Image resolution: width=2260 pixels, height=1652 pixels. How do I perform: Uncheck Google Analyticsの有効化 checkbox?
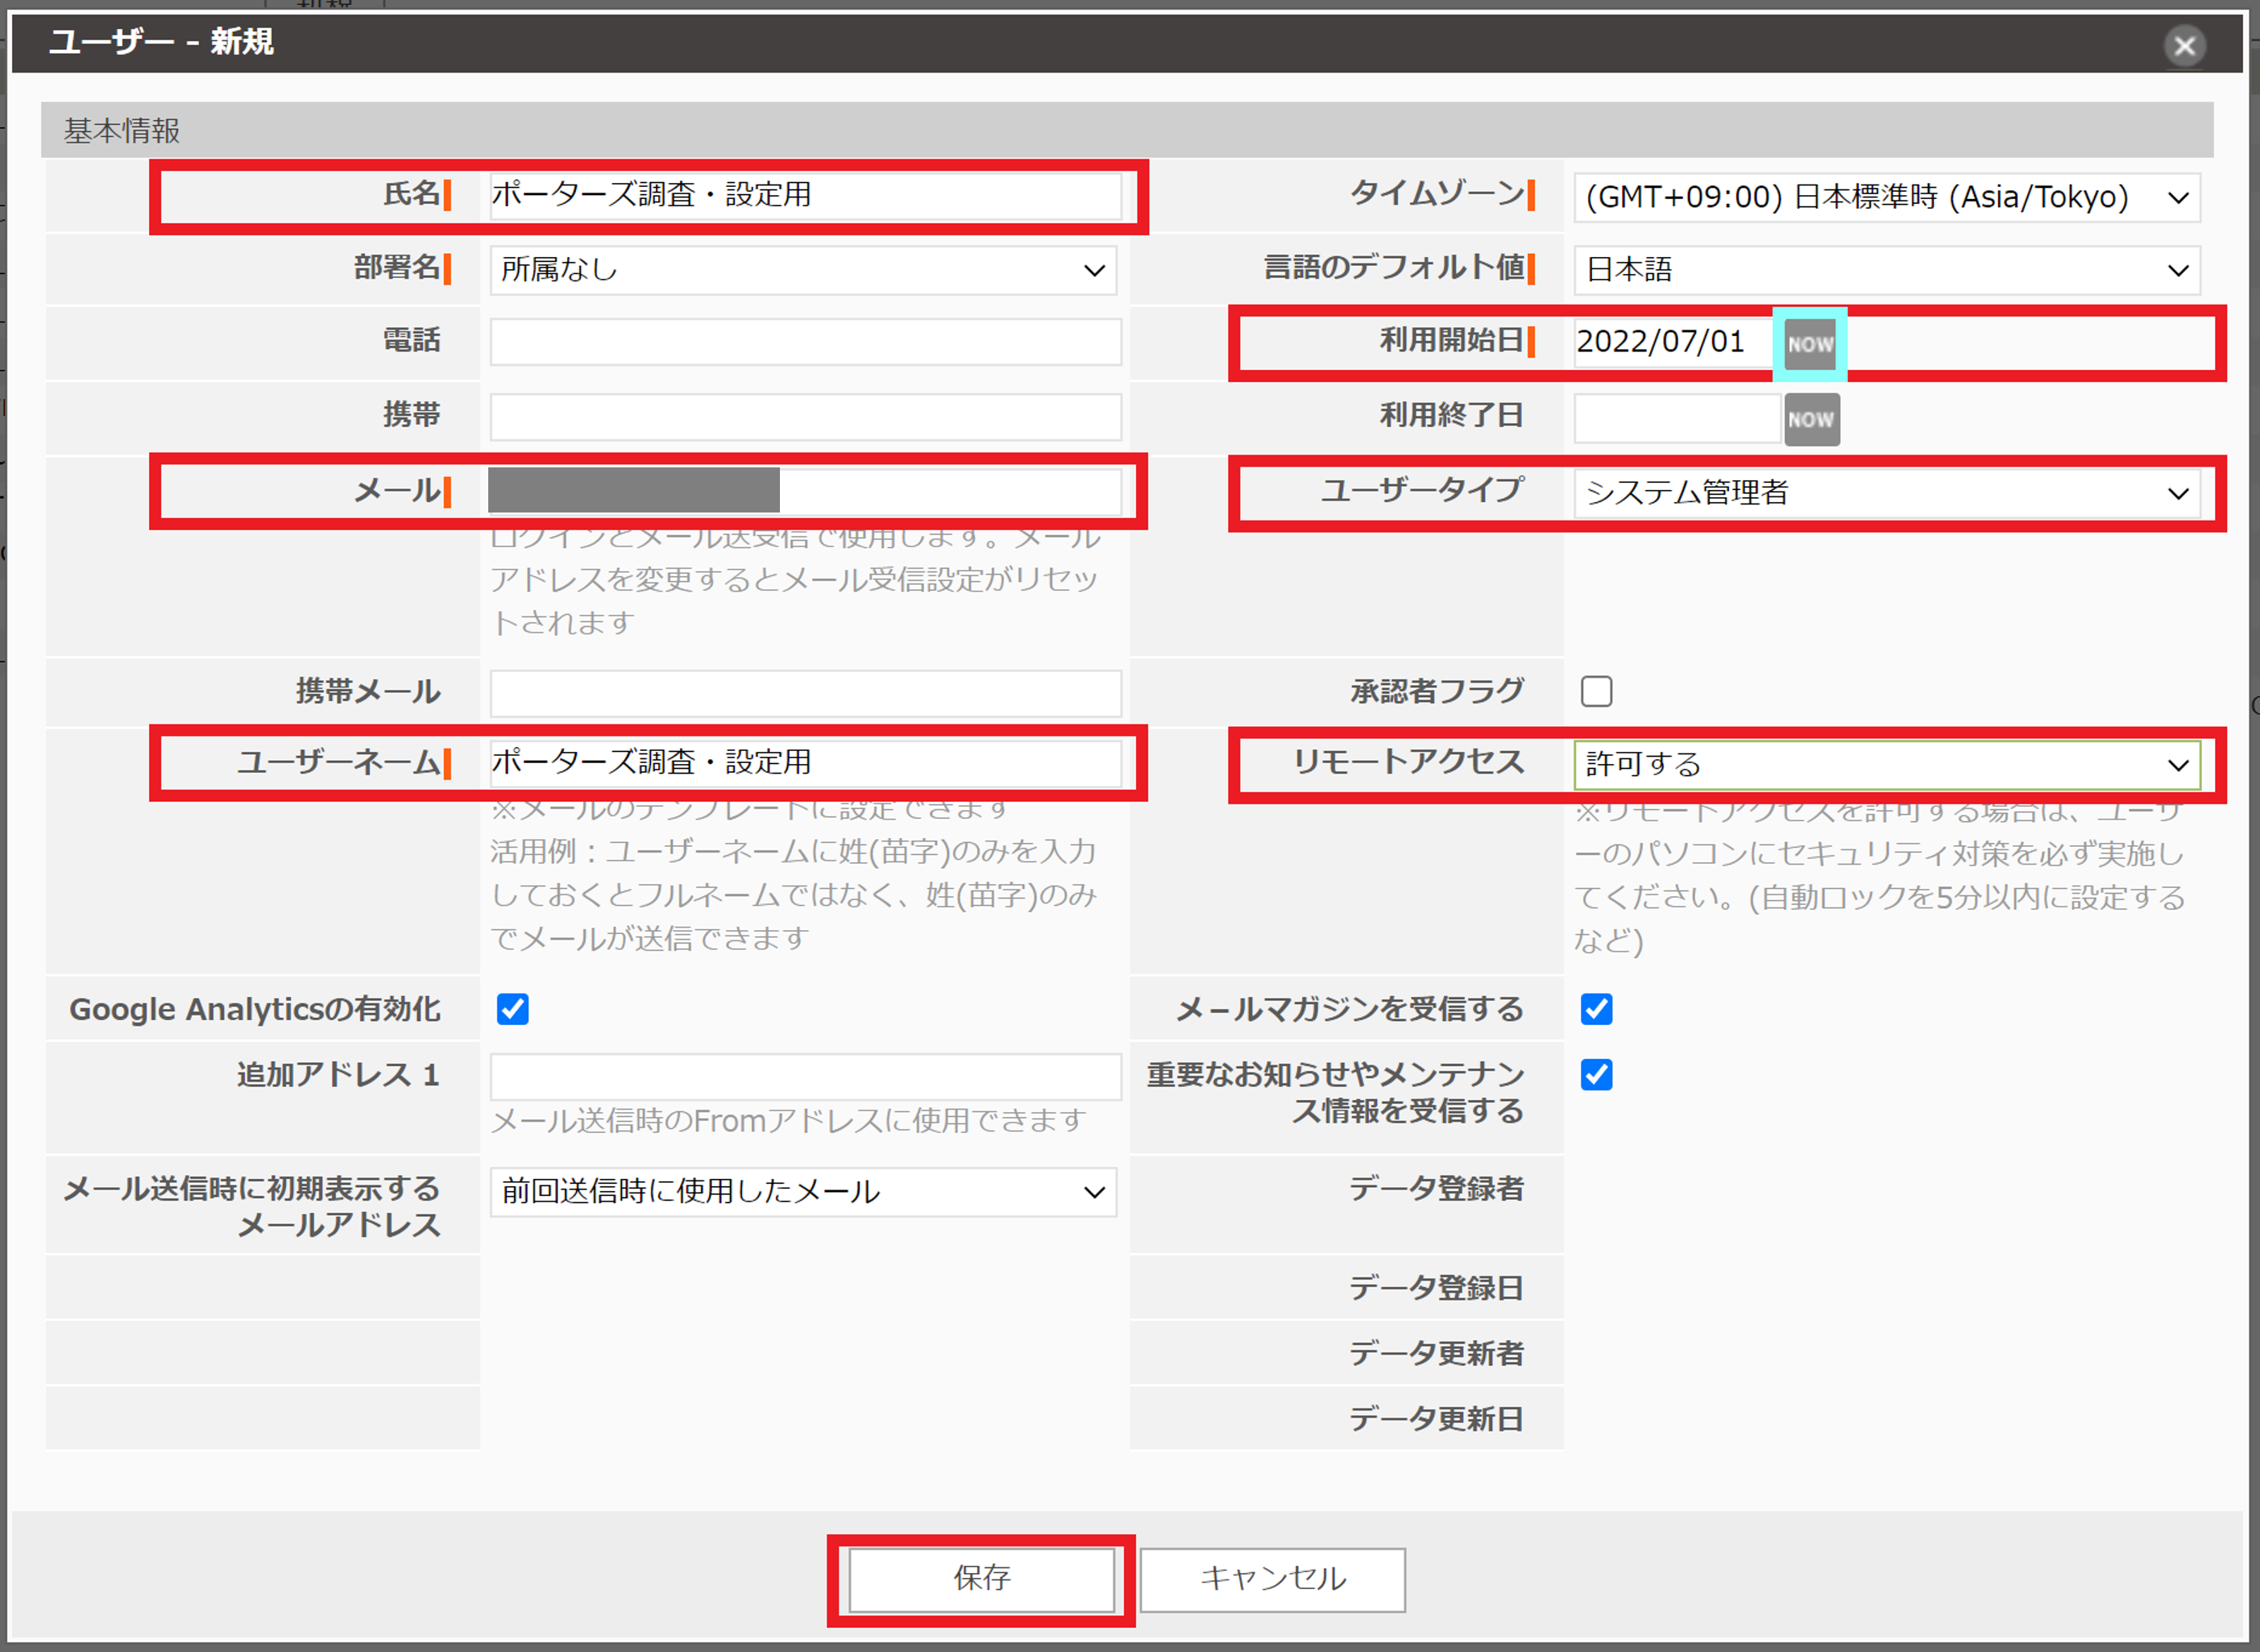tap(512, 1009)
